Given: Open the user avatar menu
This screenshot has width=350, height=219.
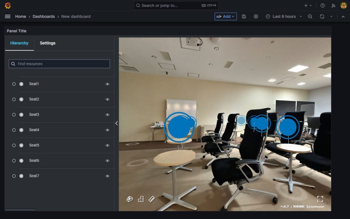Looking at the screenshot, I should pyautogui.click(x=344, y=5).
